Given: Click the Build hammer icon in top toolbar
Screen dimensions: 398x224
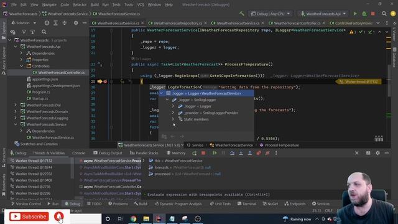Looking at the screenshot, I should click(x=242, y=14).
